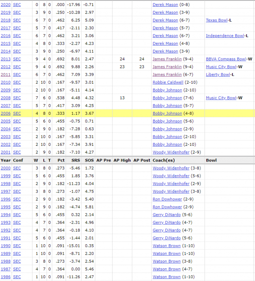The image size is (255, 281).
Task: Click Gerry DiNardo in the 1994 row
Action: (166, 215)
